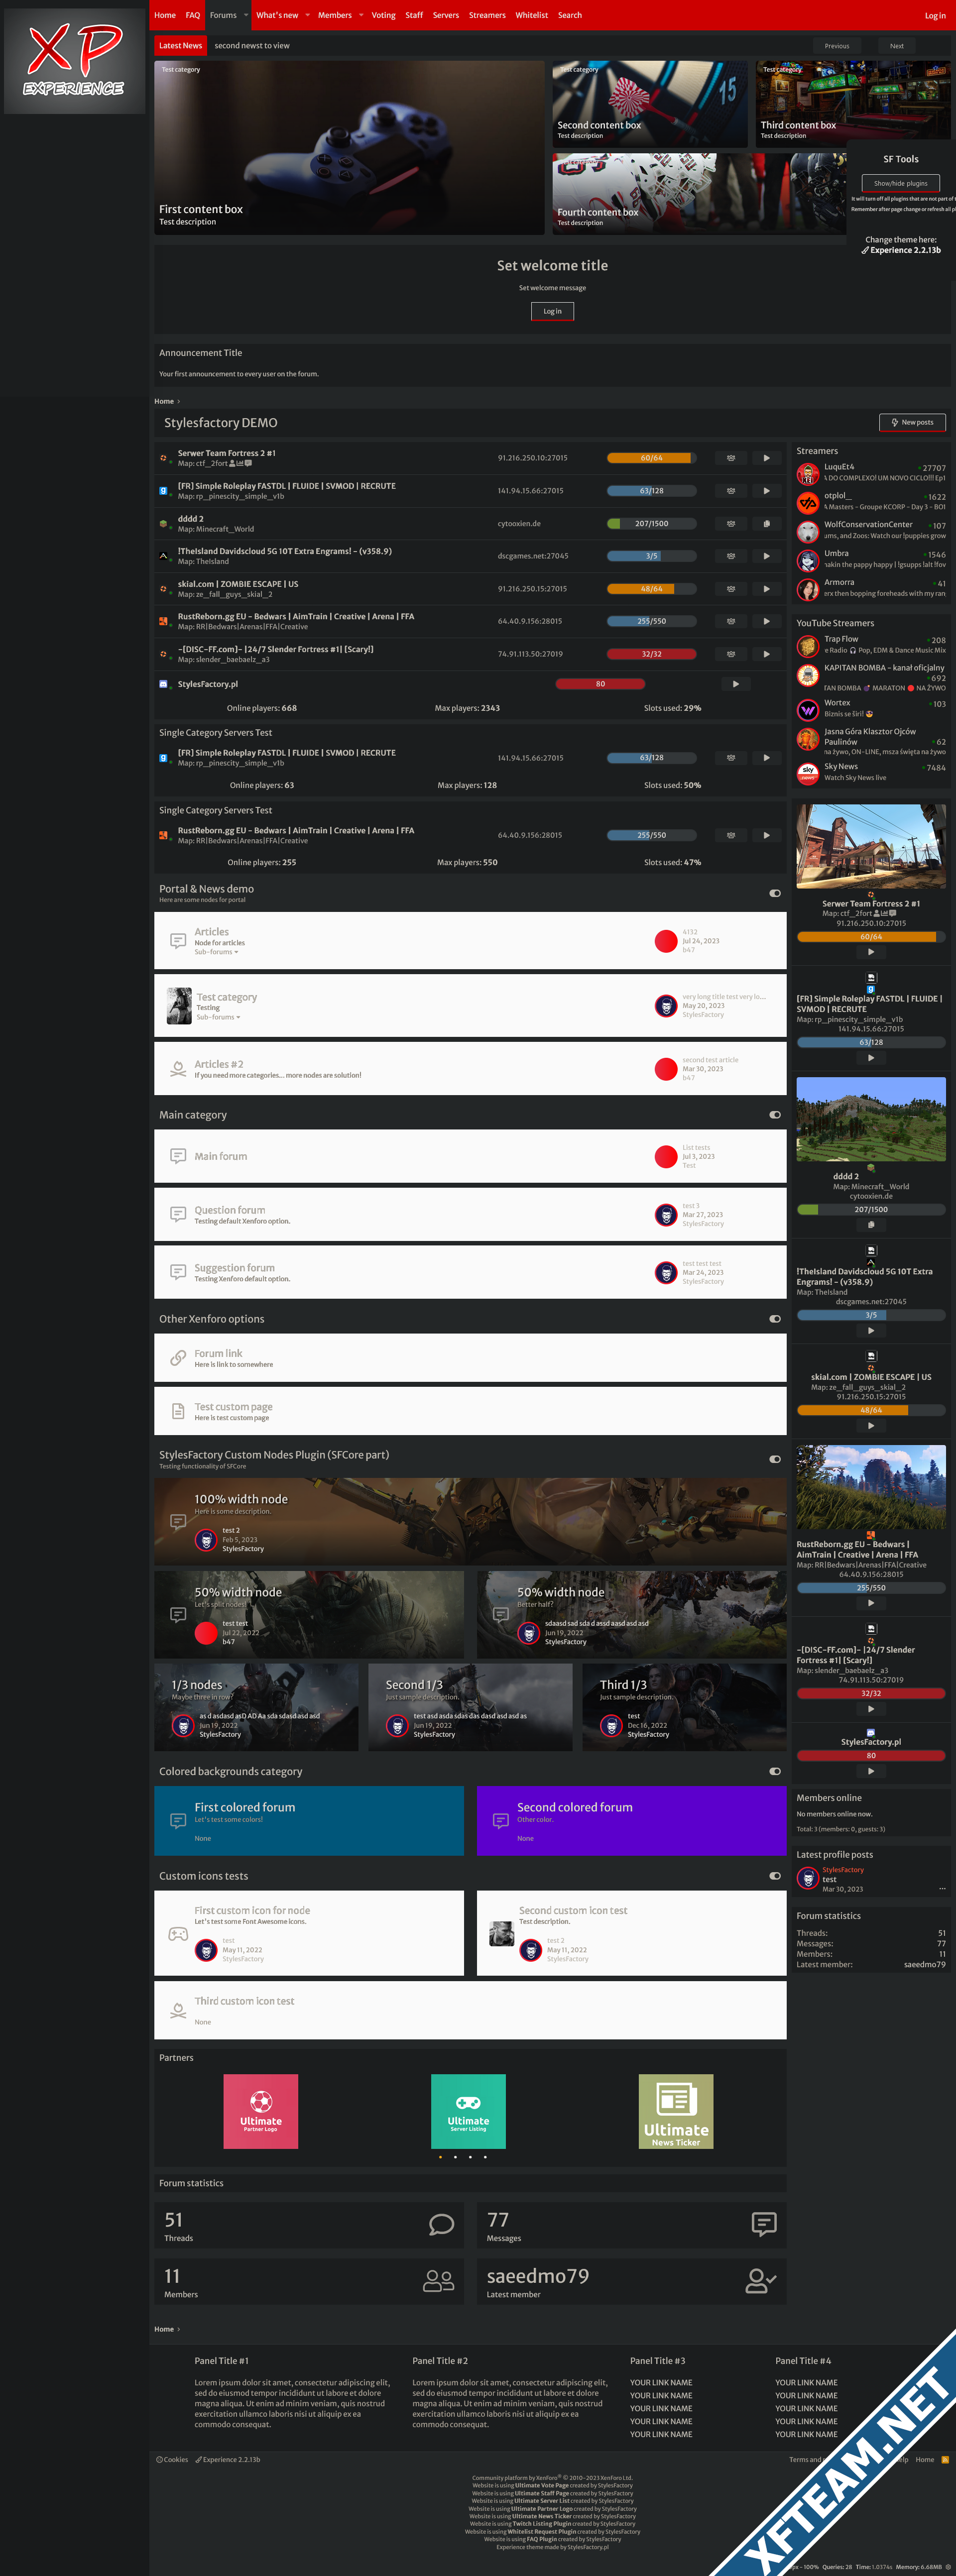Click 60/64 slot bar of Team Fortress row

(x=652, y=458)
